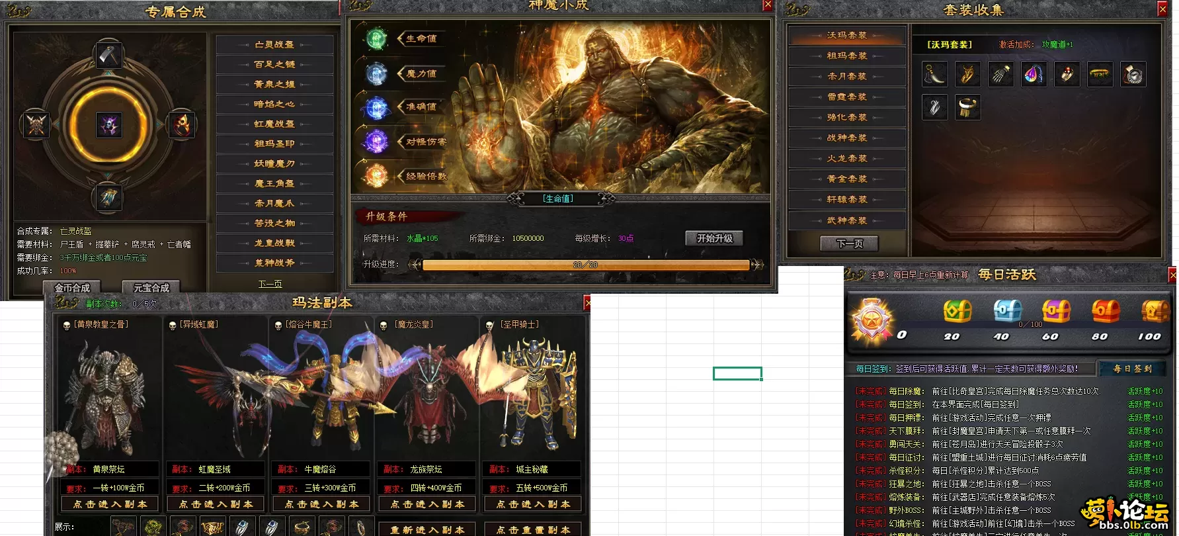Click the banner material slot at the bottom
The image size is (1179, 536).
[x=109, y=197]
